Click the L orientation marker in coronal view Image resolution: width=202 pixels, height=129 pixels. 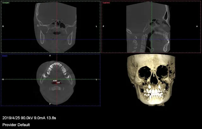click(96, 26)
